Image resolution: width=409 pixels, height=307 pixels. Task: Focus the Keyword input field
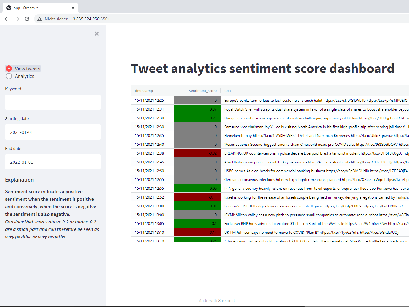click(53, 102)
